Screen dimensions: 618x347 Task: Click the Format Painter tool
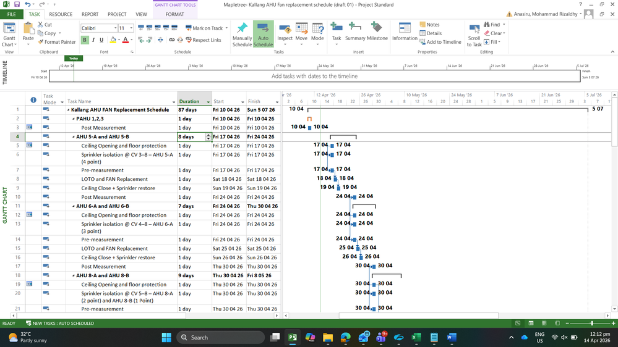pyautogui.click(x=57, y=42)
